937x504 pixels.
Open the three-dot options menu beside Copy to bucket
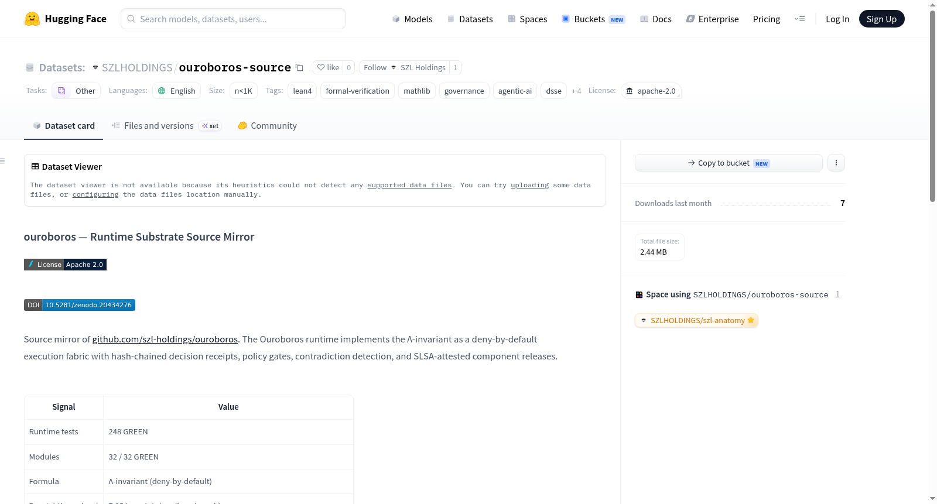[x=836, y=163]
